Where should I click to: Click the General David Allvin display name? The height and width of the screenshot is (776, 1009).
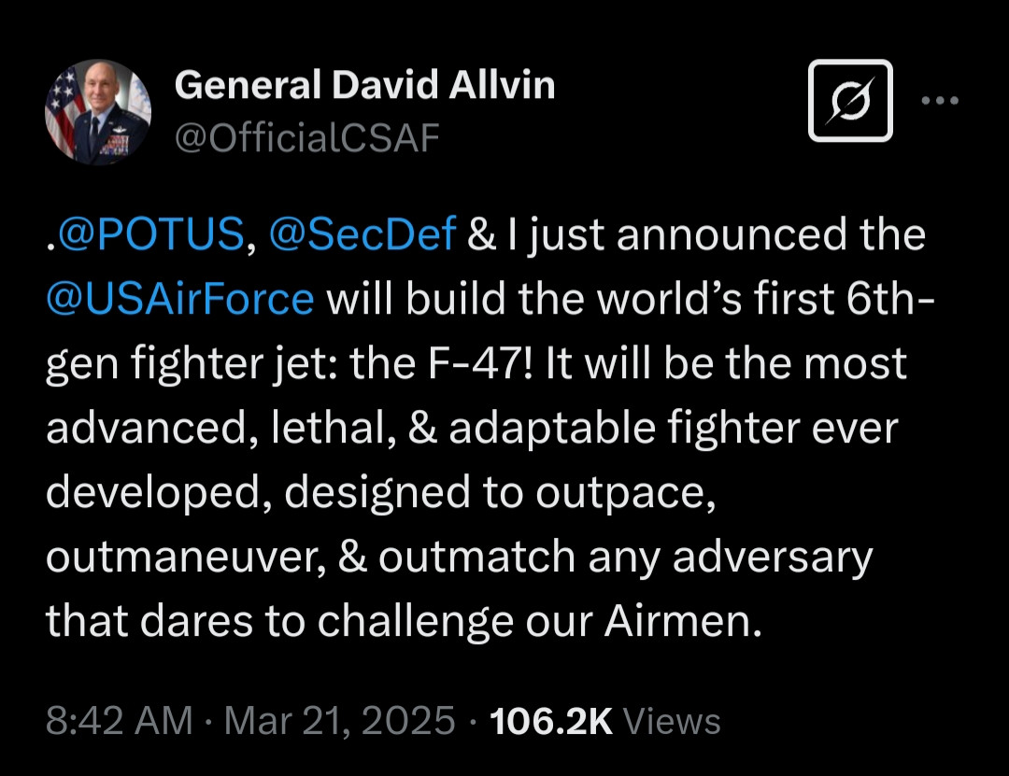[x=364, y=86]
